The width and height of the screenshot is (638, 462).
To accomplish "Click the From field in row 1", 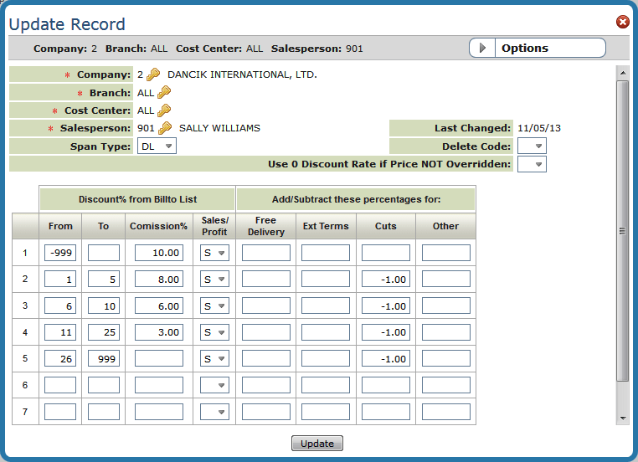I will tap(60, 253).
